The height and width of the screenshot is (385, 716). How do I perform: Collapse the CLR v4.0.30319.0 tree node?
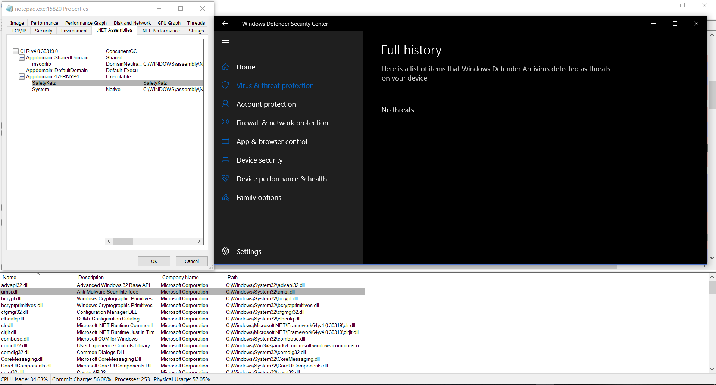[16, 51]
